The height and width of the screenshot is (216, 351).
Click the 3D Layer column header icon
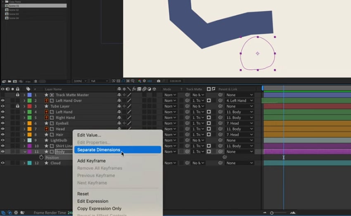coord(154,89)
